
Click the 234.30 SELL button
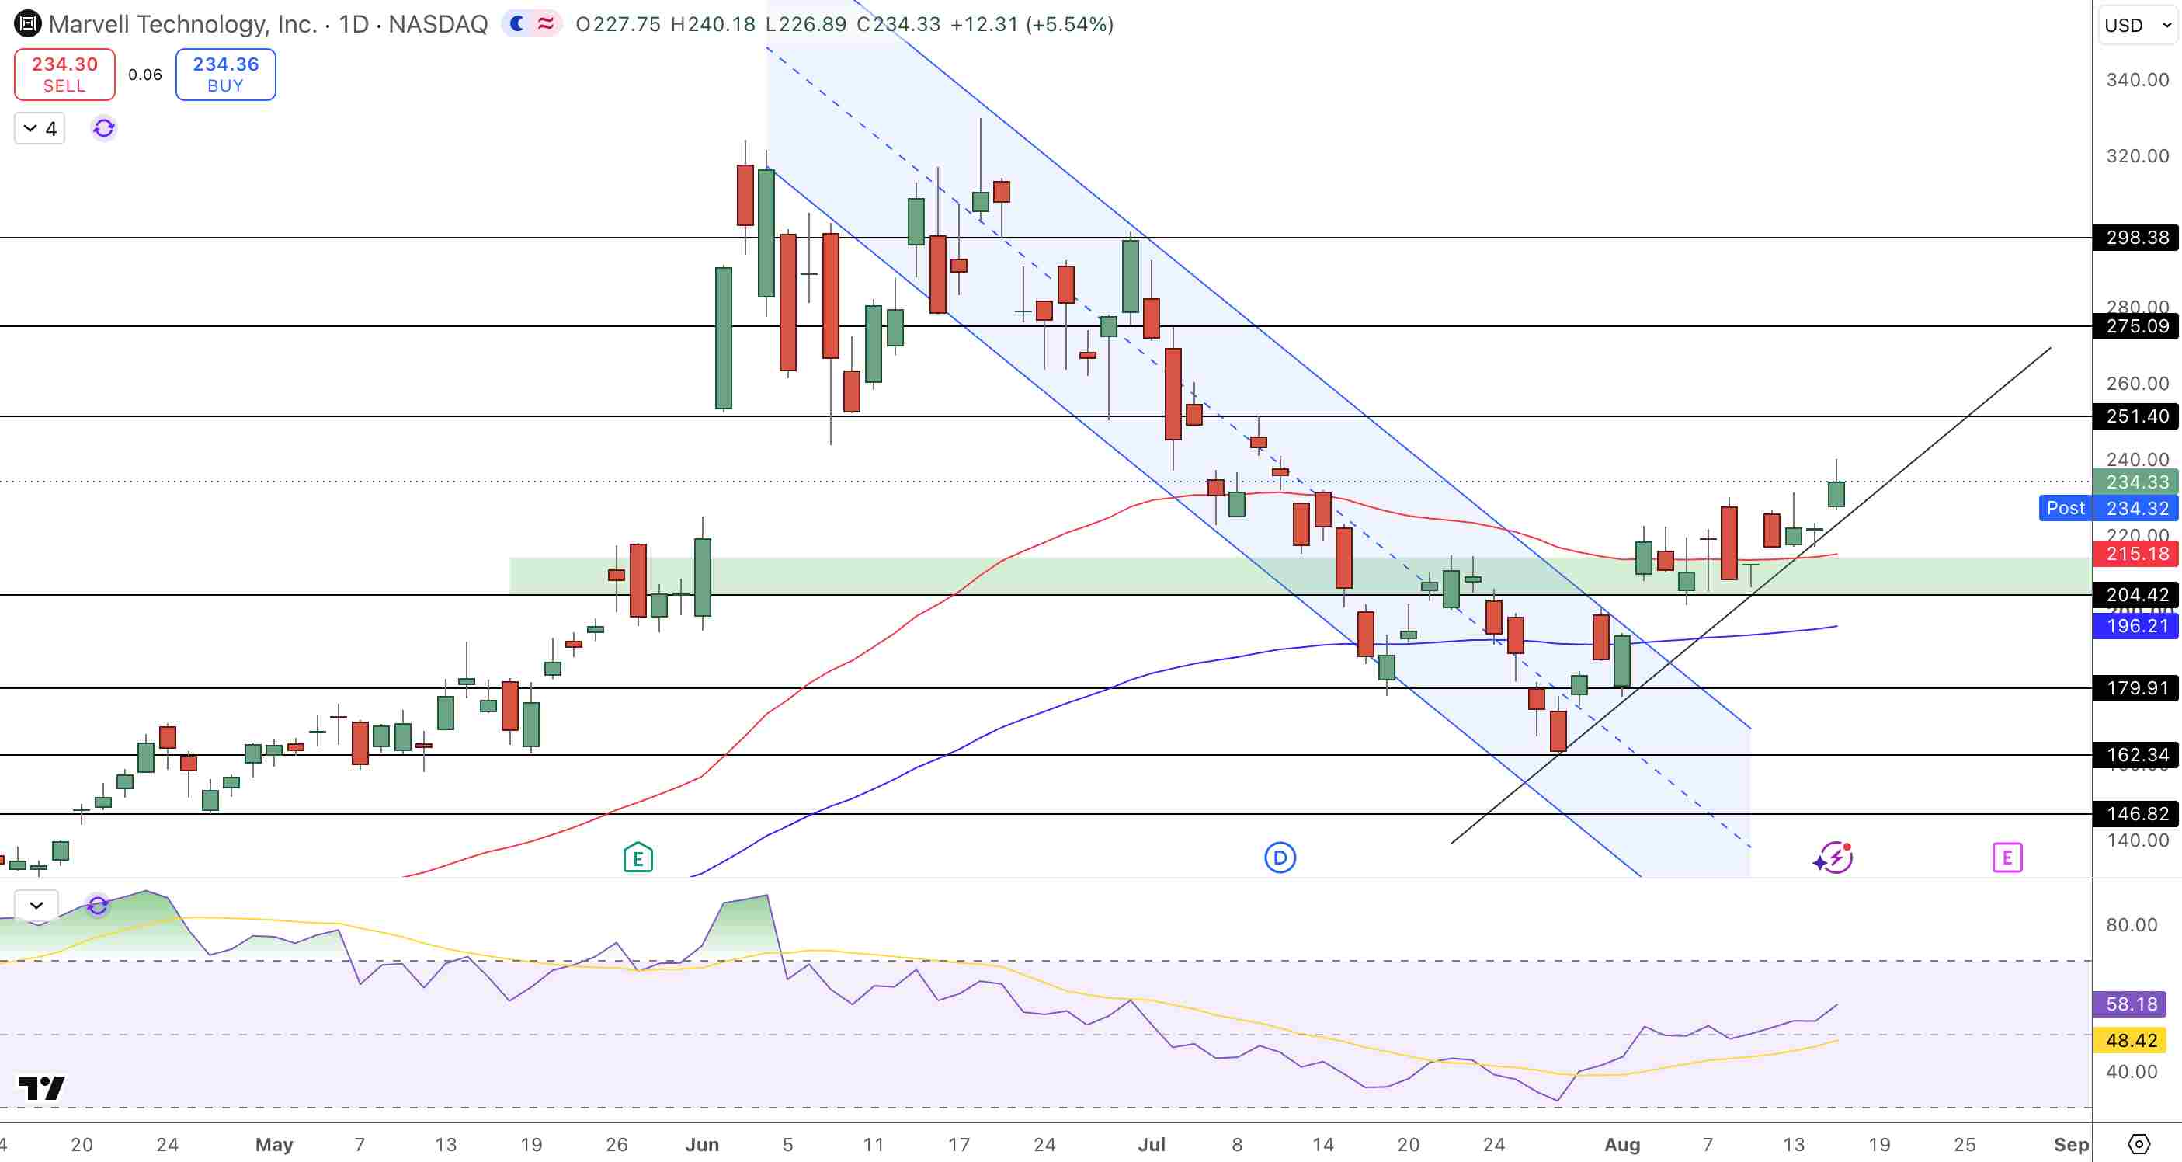click(x=64, y=75)
